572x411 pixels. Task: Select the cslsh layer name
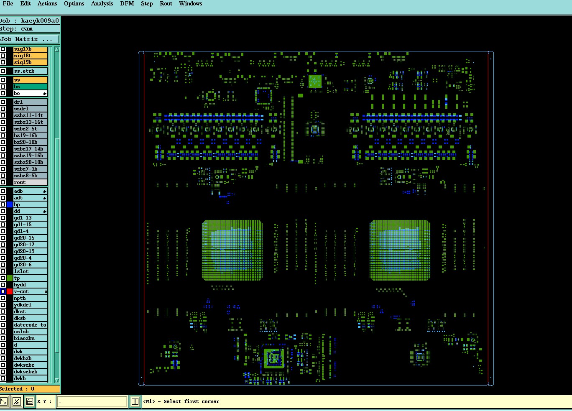click(30, 332)
